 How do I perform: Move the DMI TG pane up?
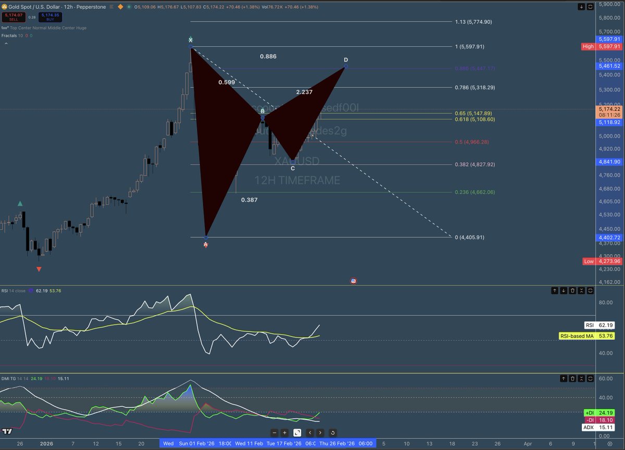pyautogui.click(x=564, y=379)
